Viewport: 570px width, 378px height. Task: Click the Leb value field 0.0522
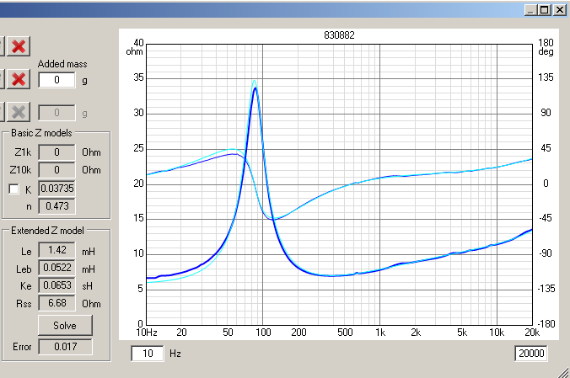coord(56,268)
